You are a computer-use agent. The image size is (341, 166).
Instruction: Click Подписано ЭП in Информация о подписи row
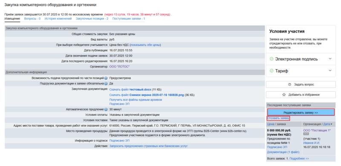click(x=119, y=141)
